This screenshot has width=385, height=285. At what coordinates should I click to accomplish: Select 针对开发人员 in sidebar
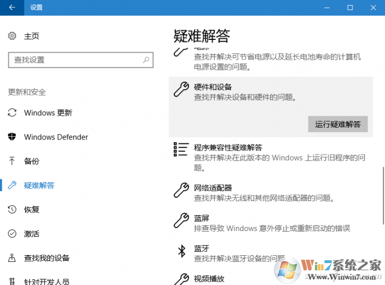pos(47,281)
